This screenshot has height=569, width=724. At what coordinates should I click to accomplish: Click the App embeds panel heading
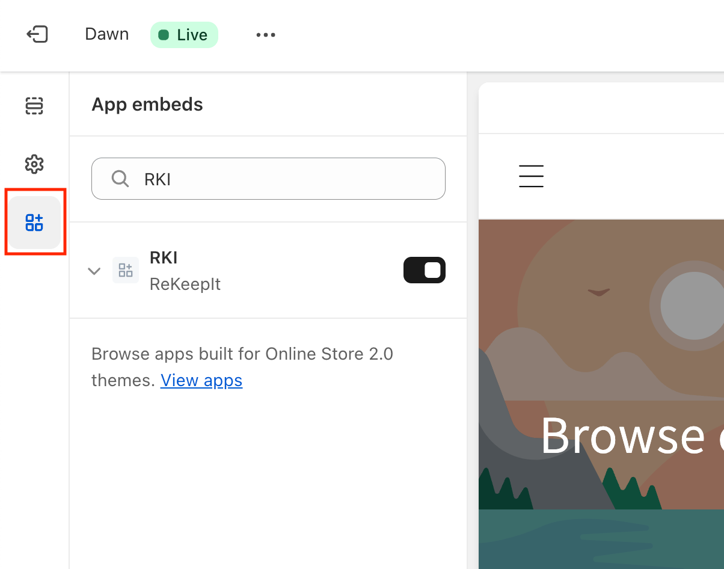click(x=147, y=105)
